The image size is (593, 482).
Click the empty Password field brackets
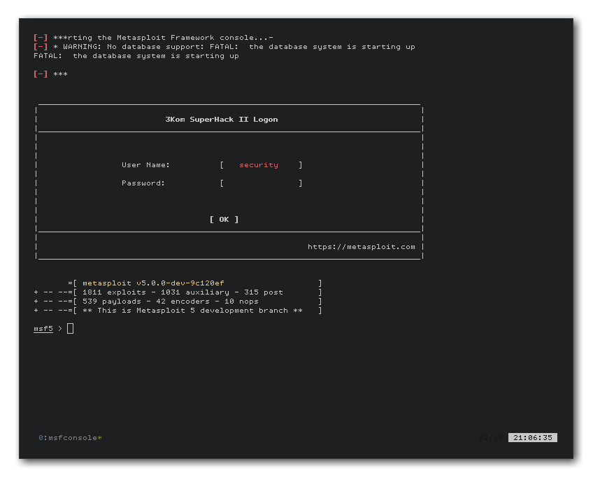tap(261, 183)
